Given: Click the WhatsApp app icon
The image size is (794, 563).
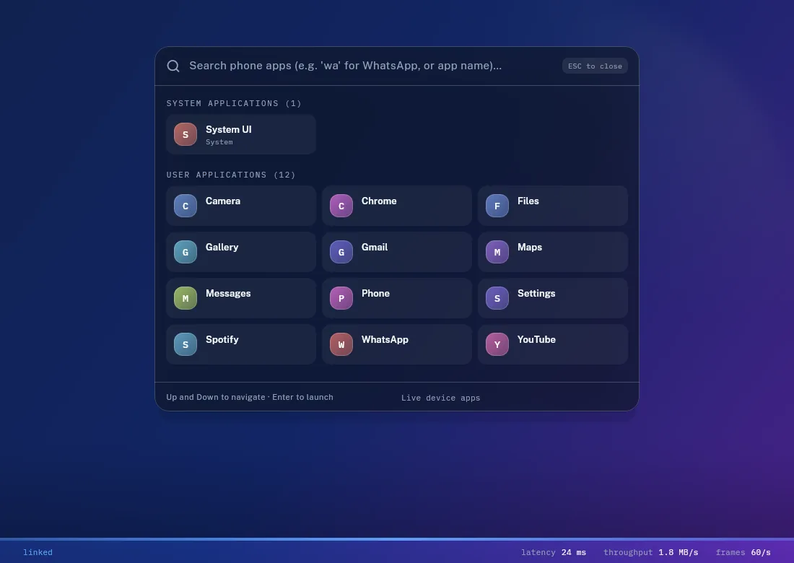Looking at the screenshot, I should (341, 344).
